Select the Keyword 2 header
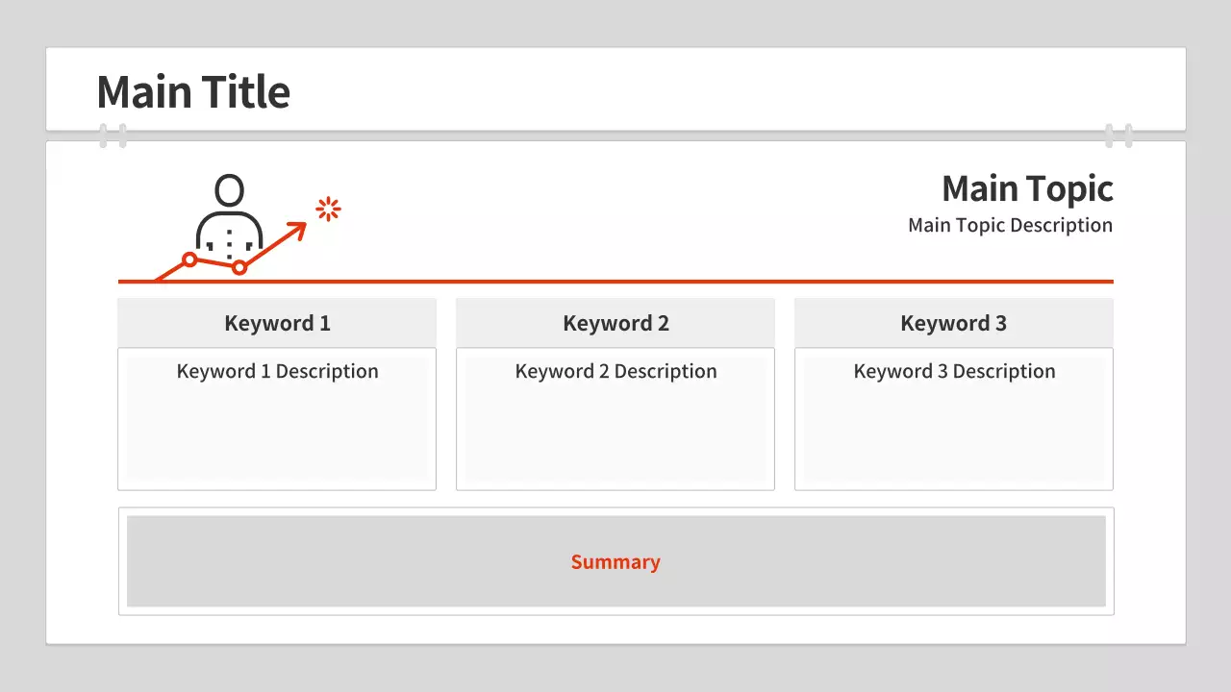Screen dimensions: 1231x692 [615, 323]
